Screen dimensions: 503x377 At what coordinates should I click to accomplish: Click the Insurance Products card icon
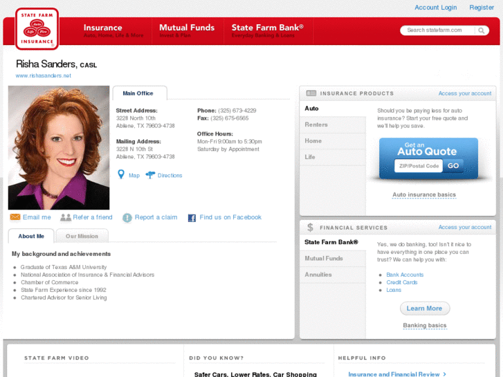pyautogui.click(x=311, y=93)
